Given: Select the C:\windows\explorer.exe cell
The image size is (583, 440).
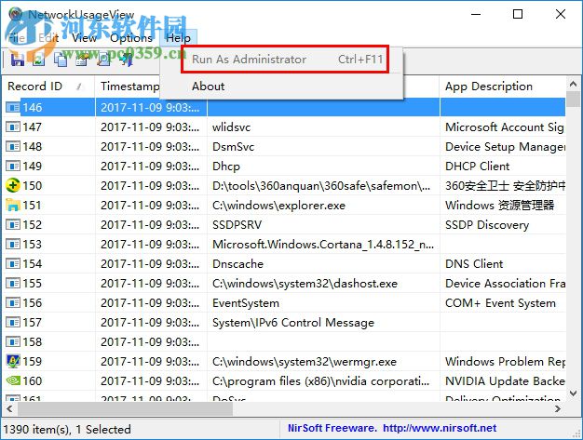Looking at the screenshot, I should click(x=323, y=205).
